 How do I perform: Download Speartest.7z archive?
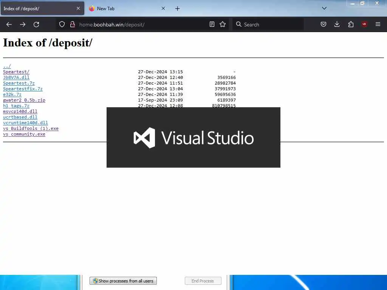pos(19,83)
